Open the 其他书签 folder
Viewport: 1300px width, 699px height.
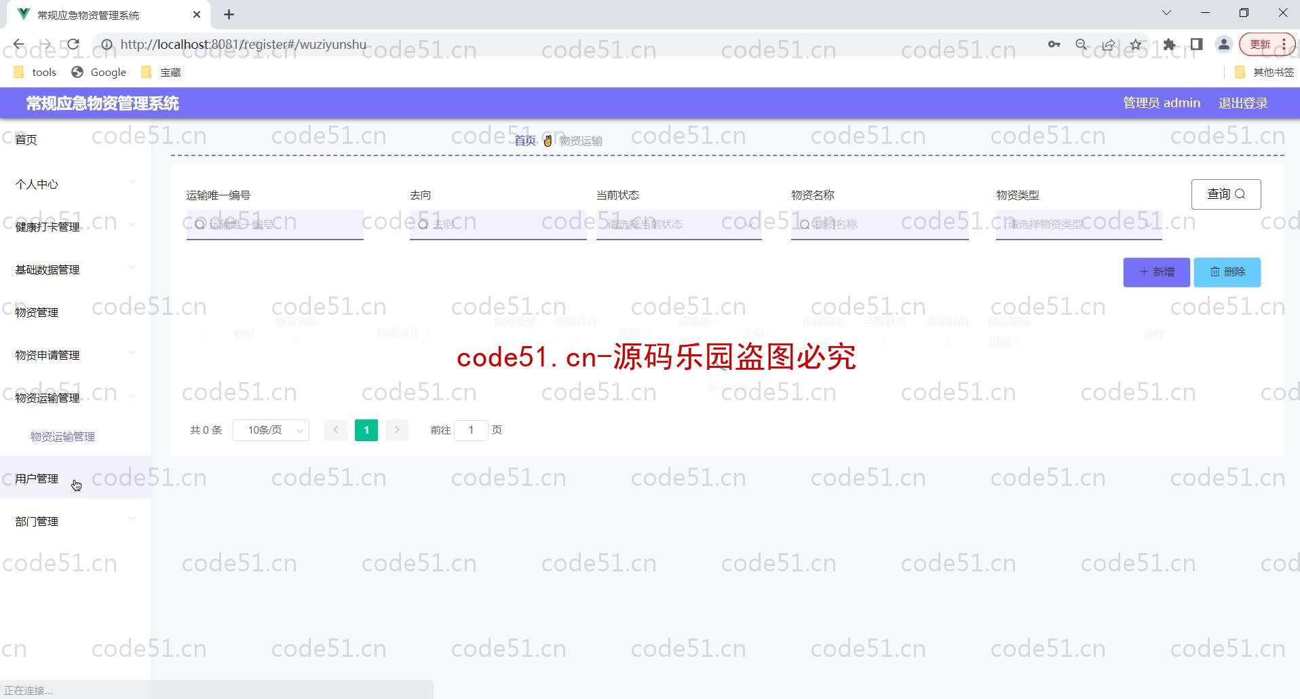(1265, 72)
